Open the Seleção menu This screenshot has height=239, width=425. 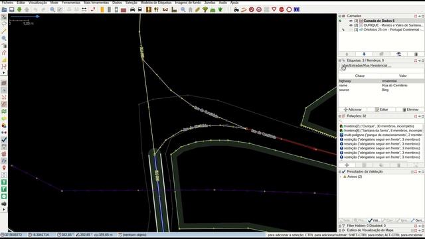click(131, 3)
